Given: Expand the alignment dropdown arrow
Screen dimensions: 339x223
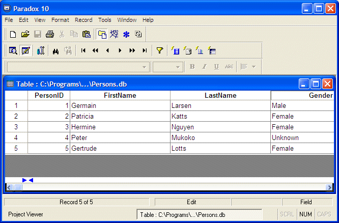Looking at the screenshot, I should 254,67.
